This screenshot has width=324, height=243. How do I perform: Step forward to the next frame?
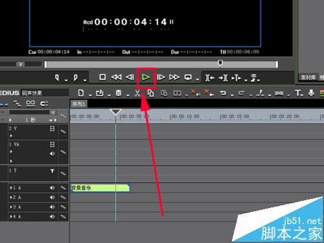pos(161,77)
